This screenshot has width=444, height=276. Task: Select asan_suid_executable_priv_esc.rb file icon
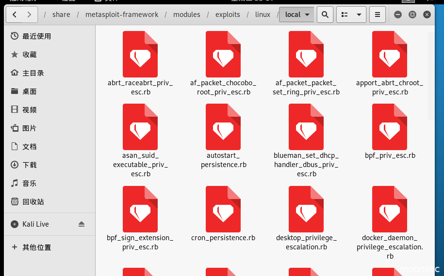pos(140,126)
